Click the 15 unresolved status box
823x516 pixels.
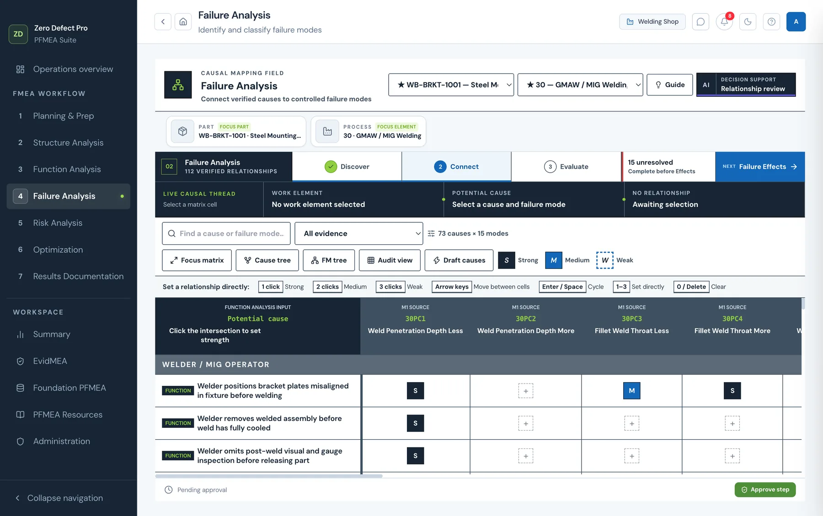tap(668, 167)
